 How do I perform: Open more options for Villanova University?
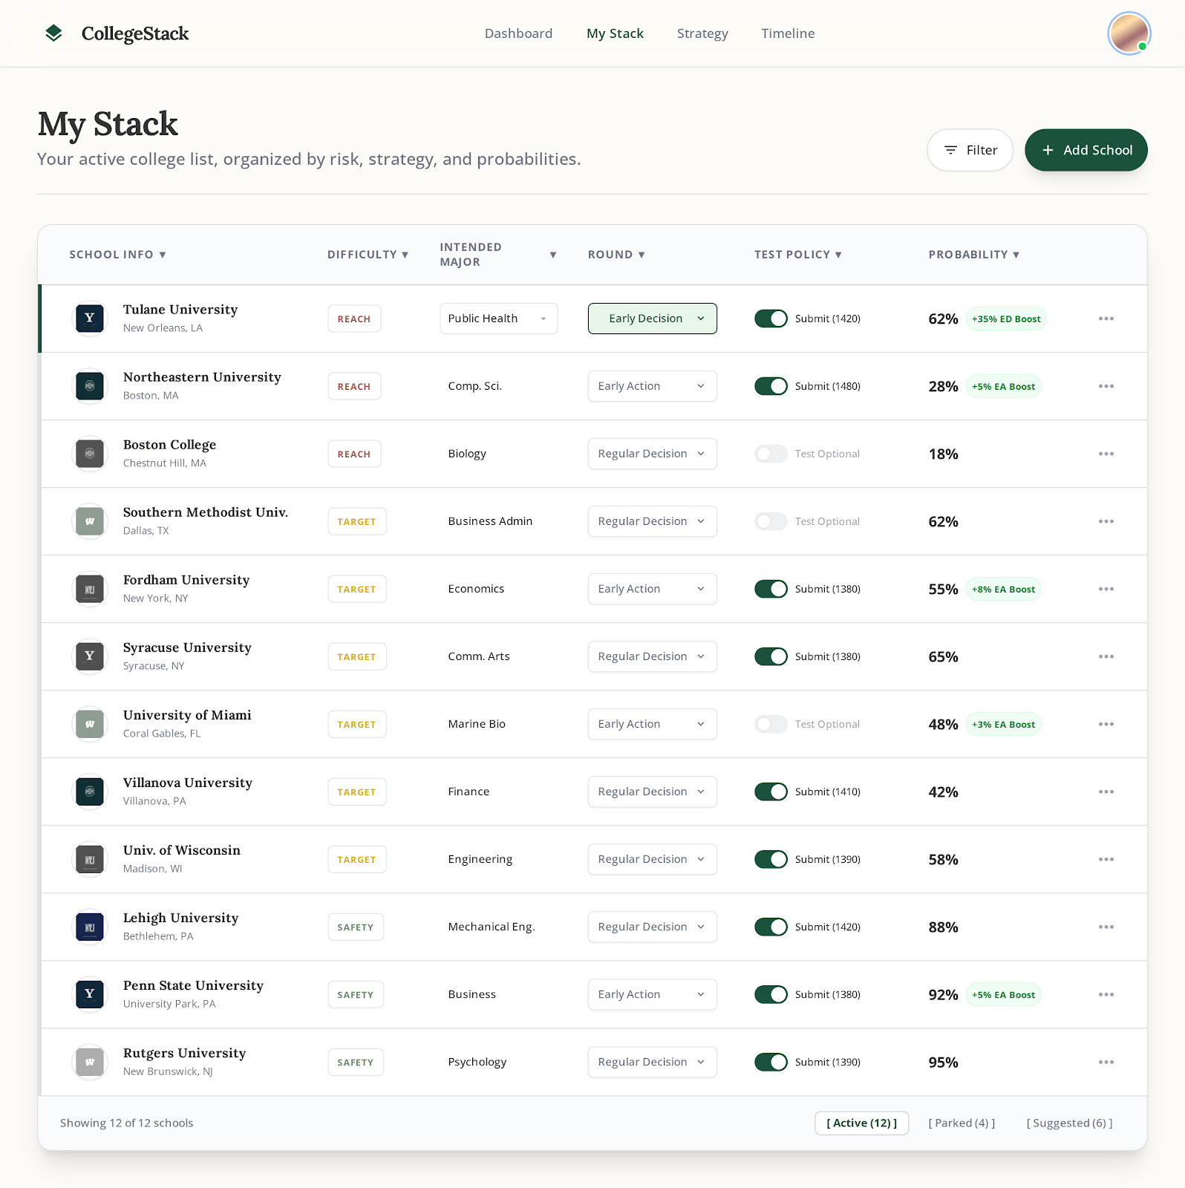[x=1106, y=792]
